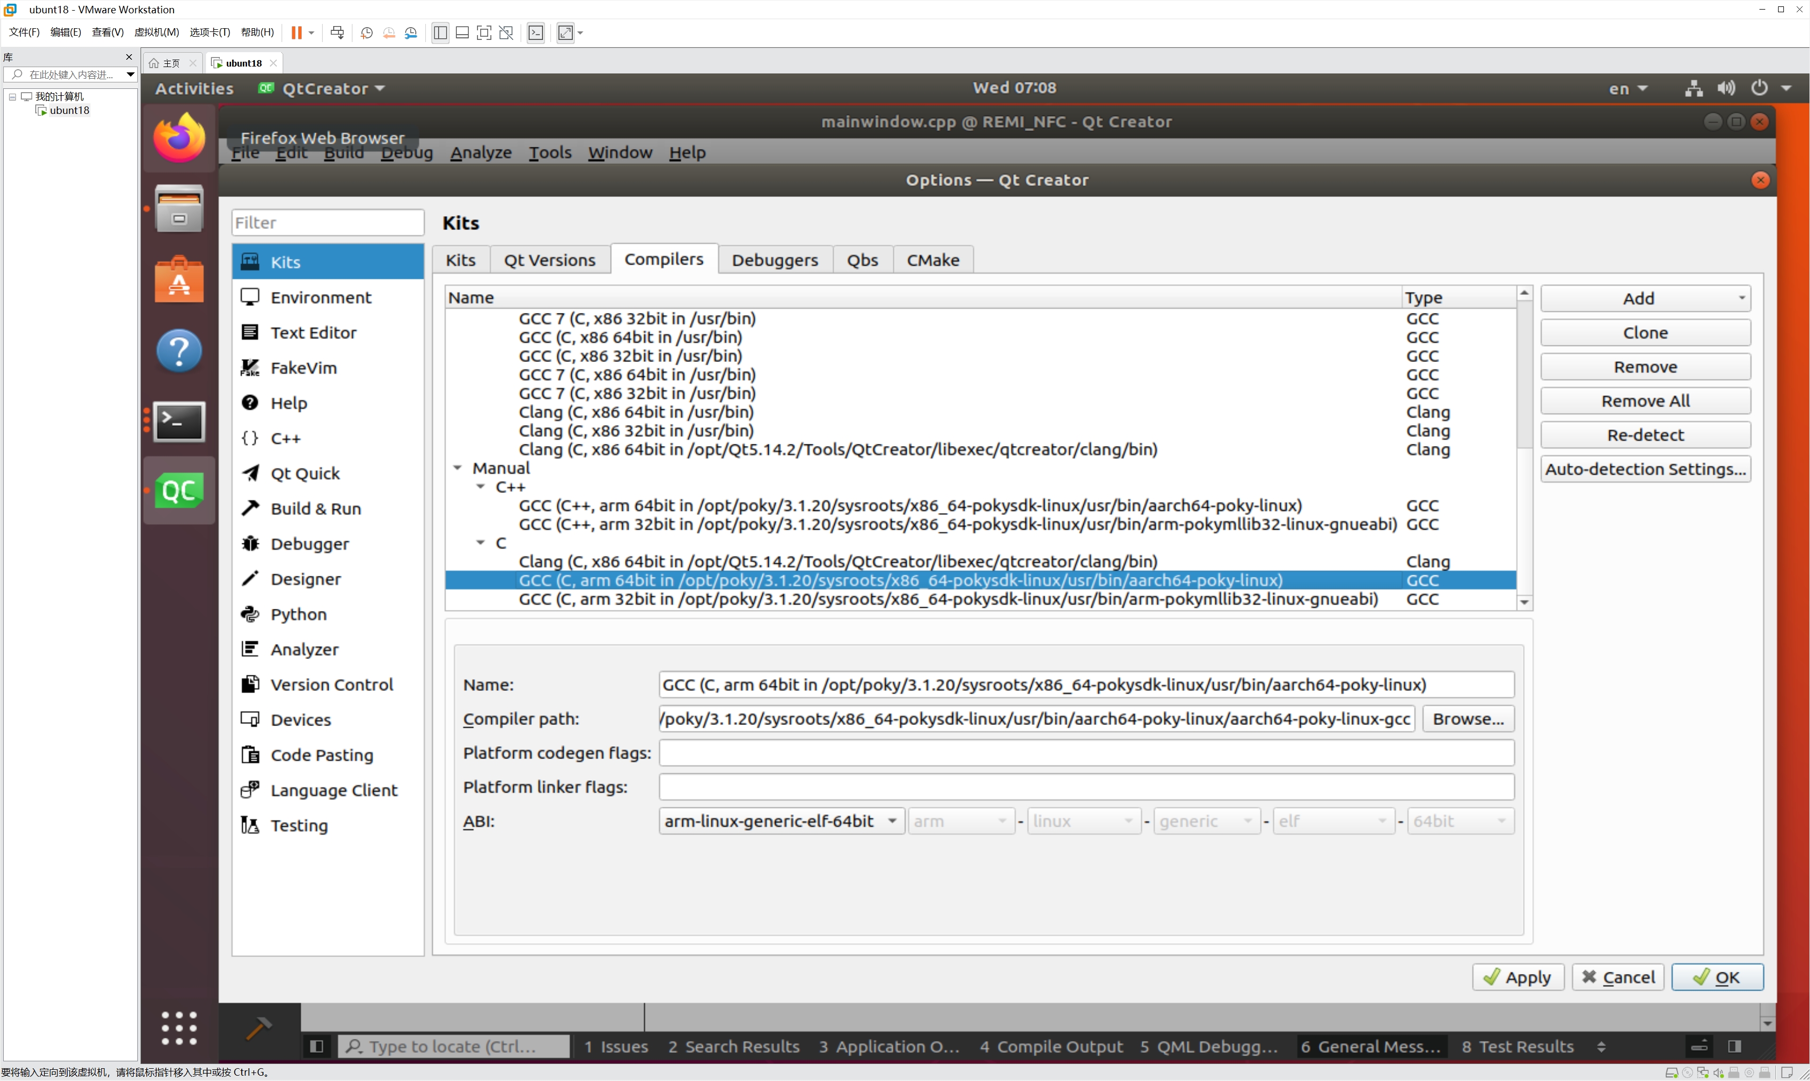Switch to the Debuggers tab
This screenshot has height=1081, width=1810.
[x=775, y=260]
